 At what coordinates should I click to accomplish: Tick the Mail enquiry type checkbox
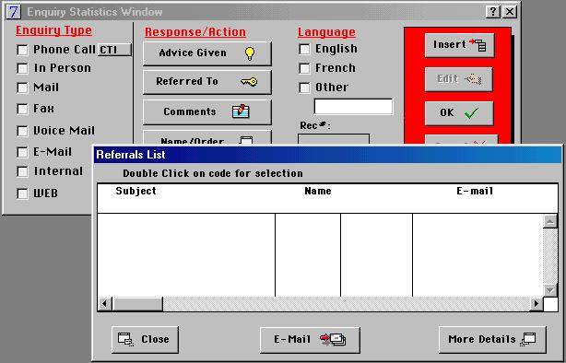click(22, 88)
